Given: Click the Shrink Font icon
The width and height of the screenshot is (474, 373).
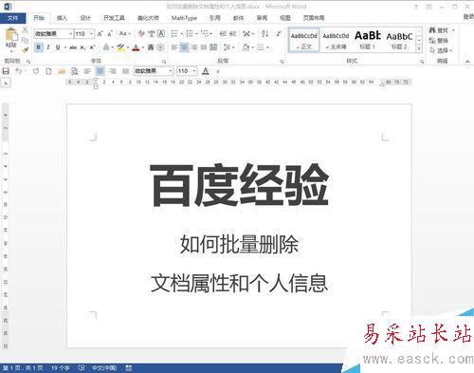Looking at the screenshot, I should [x=110, y=33].
